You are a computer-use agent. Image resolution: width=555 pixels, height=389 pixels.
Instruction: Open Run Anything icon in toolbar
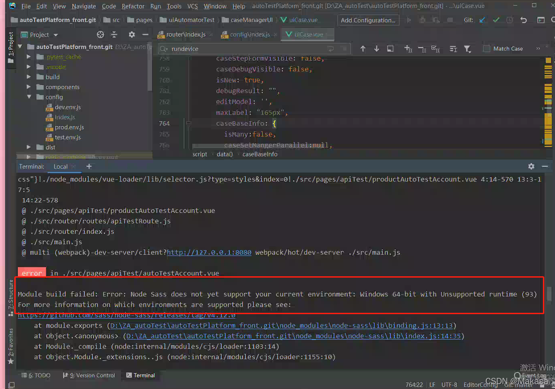coord(541,20)
